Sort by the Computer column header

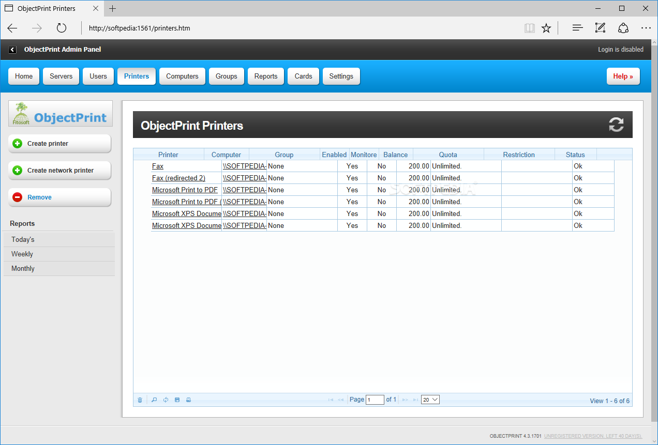227,155
